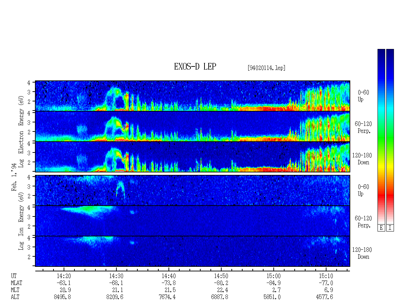Click the UT row label
395x306 pixels.
[14, 276]
